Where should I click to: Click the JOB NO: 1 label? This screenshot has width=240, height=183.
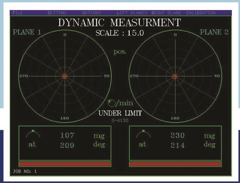24,171
